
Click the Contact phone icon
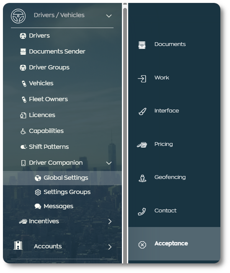[x=142, y=212]
